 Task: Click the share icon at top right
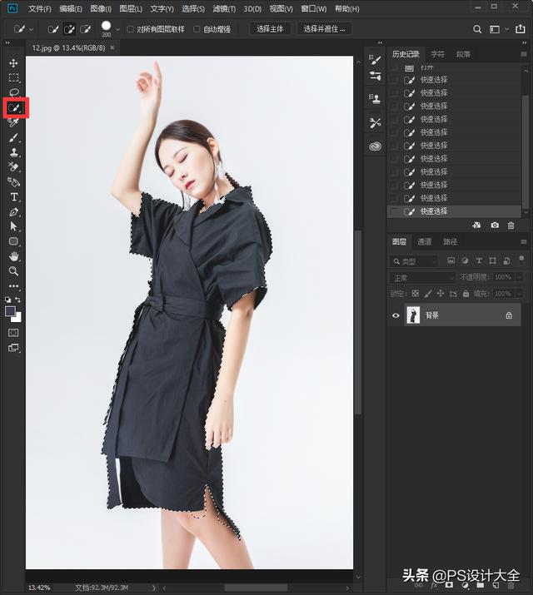521,29
